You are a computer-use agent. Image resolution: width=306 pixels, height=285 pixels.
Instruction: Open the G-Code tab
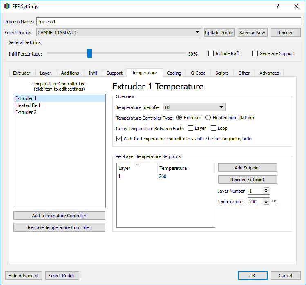[199, 73]
